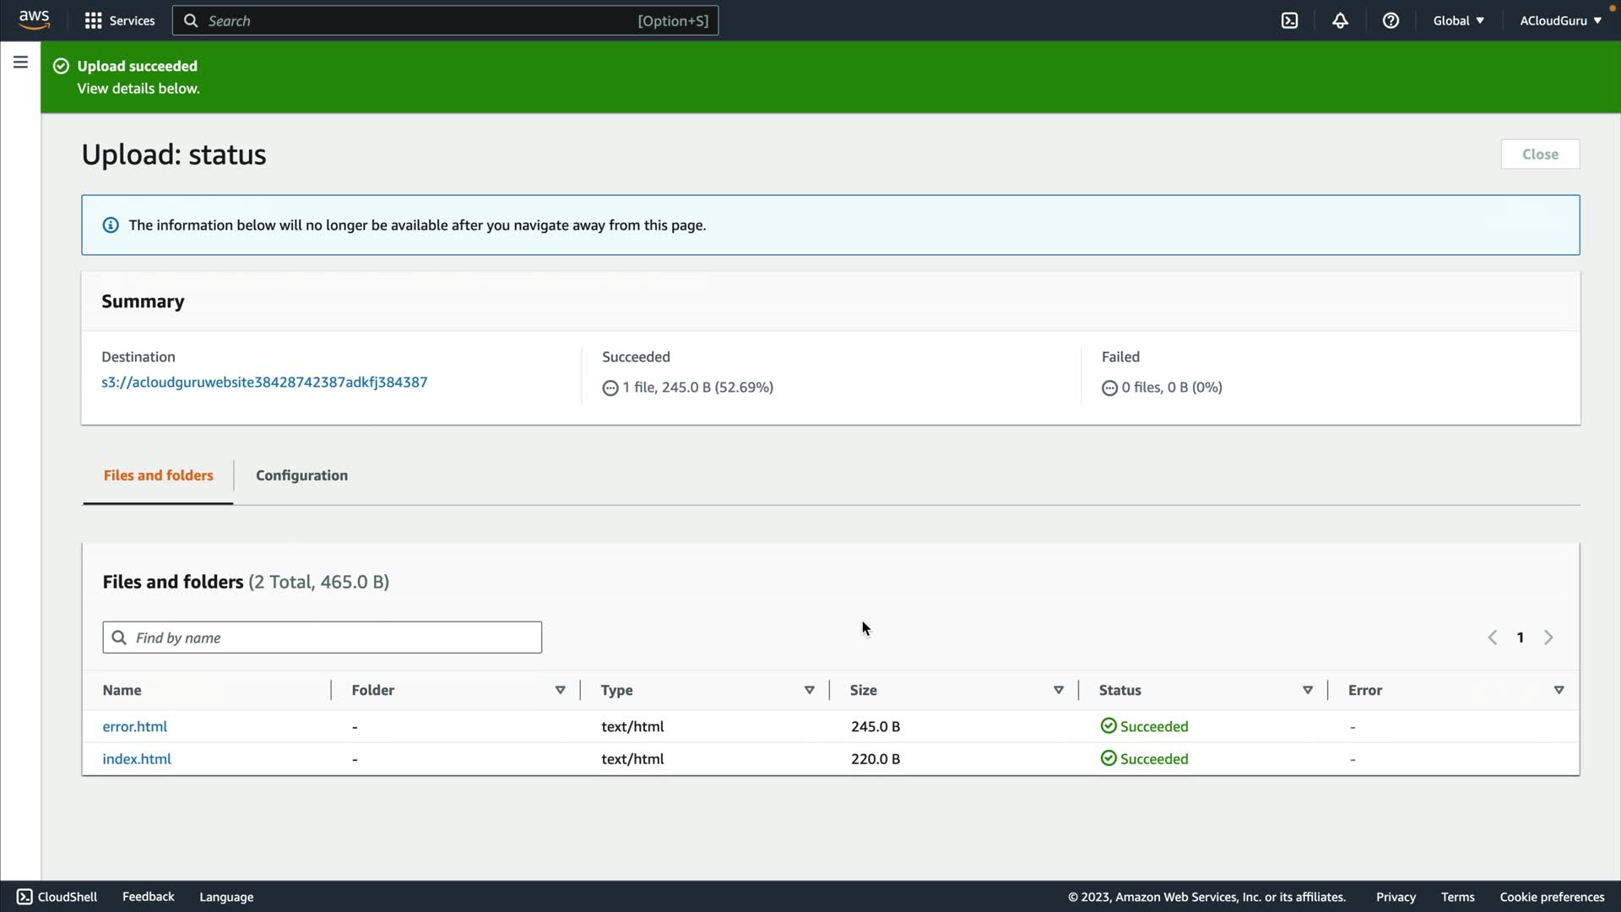
Task: Open CloudShell in the footer
Action: click(57, 897)
